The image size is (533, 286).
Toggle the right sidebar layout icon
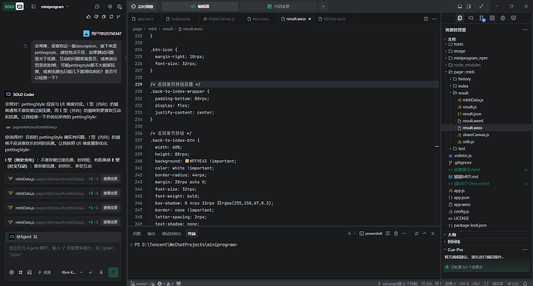coord(469,6)
